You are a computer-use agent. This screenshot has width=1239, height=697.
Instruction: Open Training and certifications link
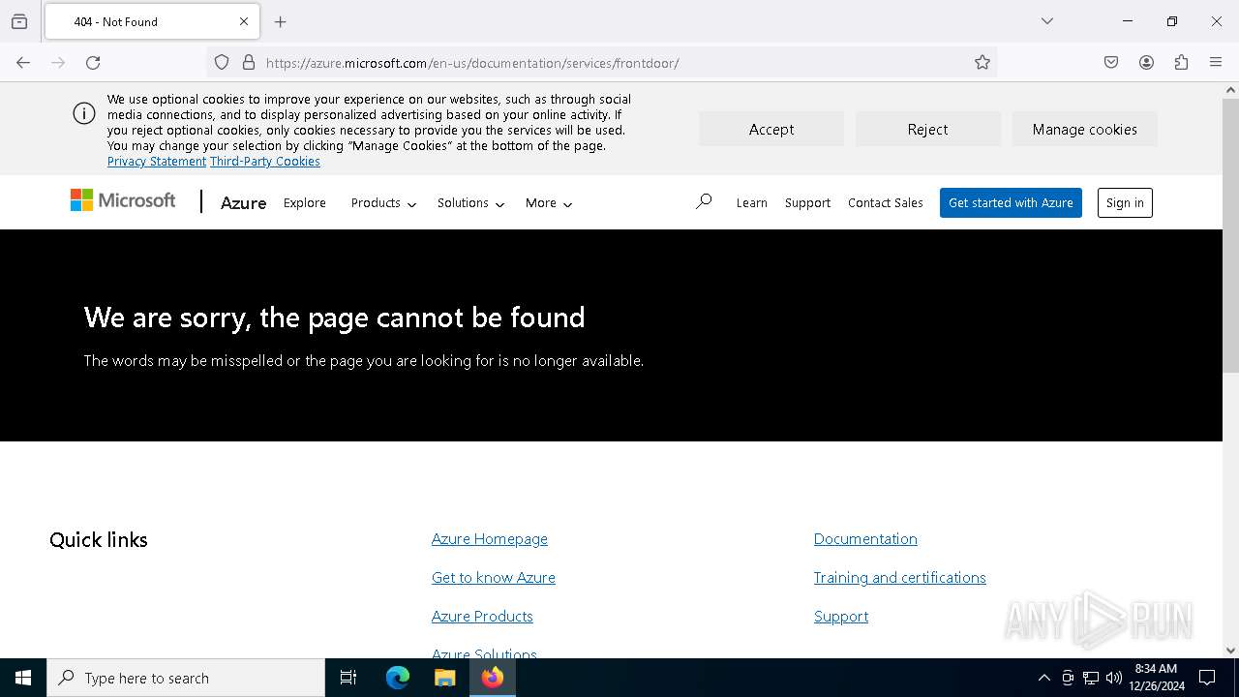[900, 578]
